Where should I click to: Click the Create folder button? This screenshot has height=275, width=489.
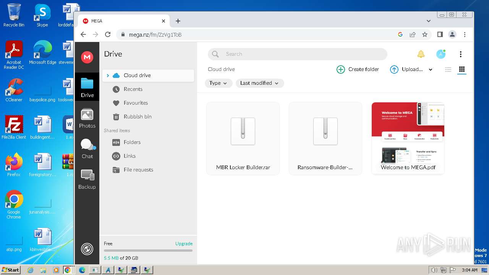(358, 70)
